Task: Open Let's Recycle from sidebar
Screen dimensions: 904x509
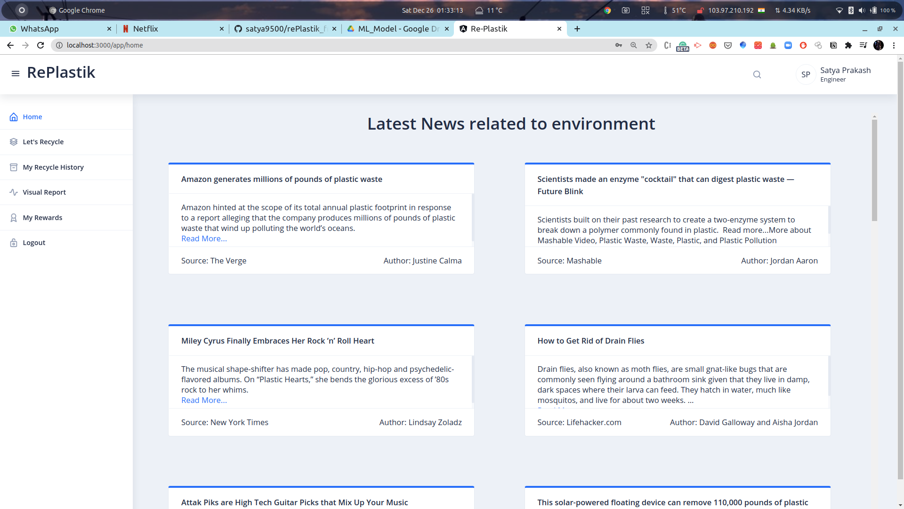Action: click(x=43, y=142)
